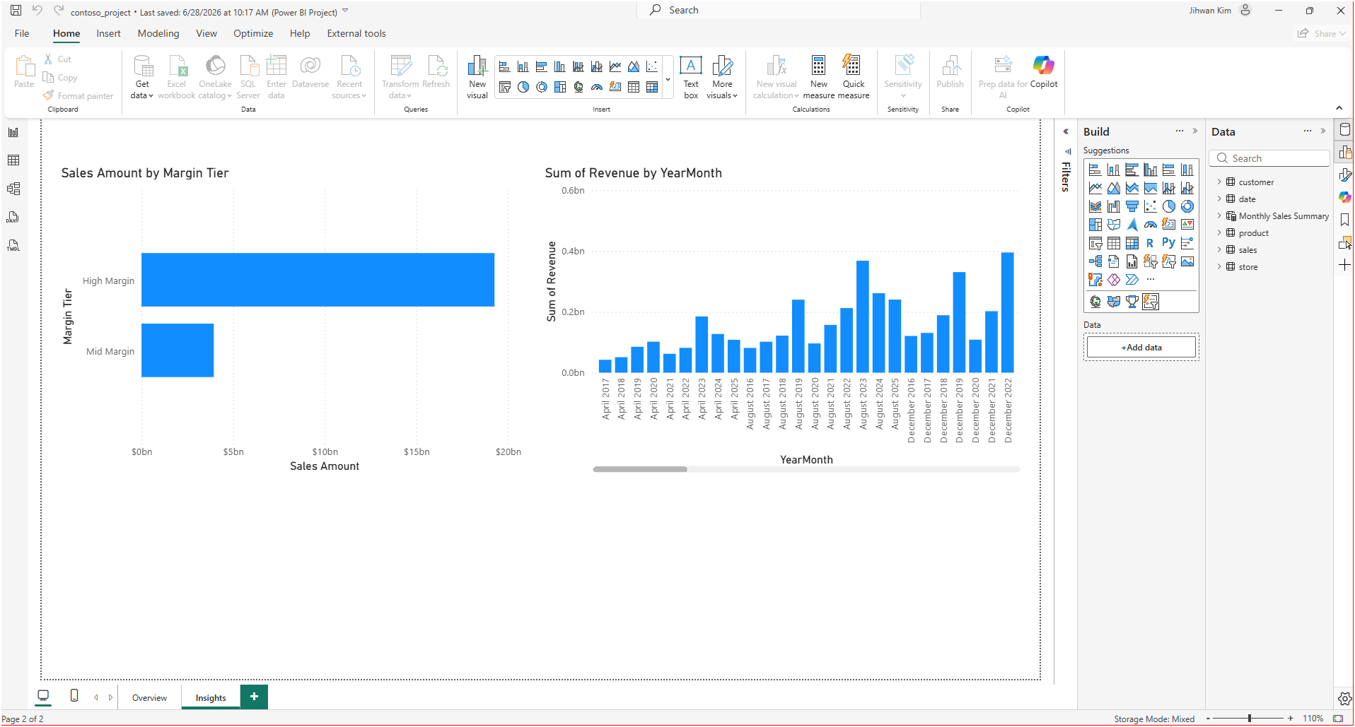Select pie chart in Build pane
Viewport: 1355px width, 727px height.
click(1169, 206)
